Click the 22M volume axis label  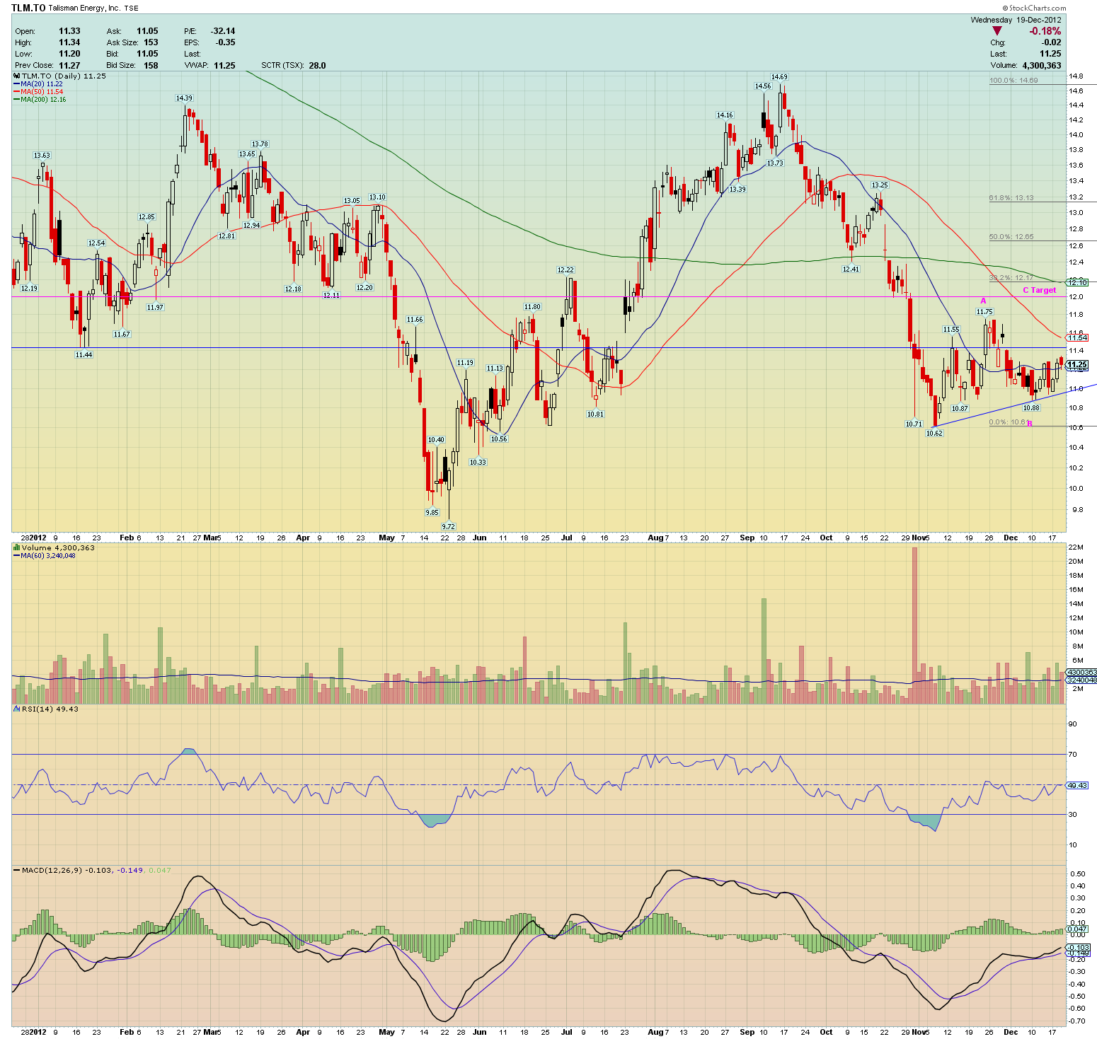[x=1076, y=547]
